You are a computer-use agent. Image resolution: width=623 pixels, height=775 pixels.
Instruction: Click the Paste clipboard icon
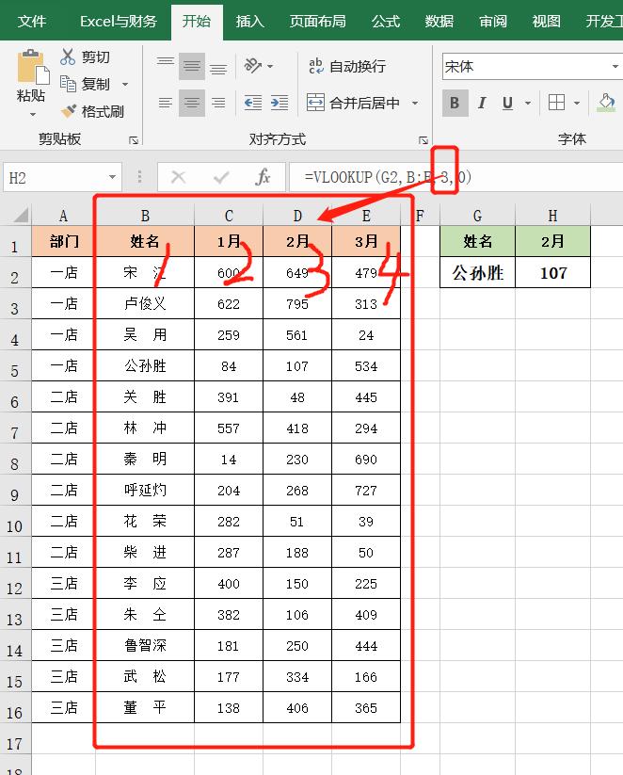pos(33,66)
